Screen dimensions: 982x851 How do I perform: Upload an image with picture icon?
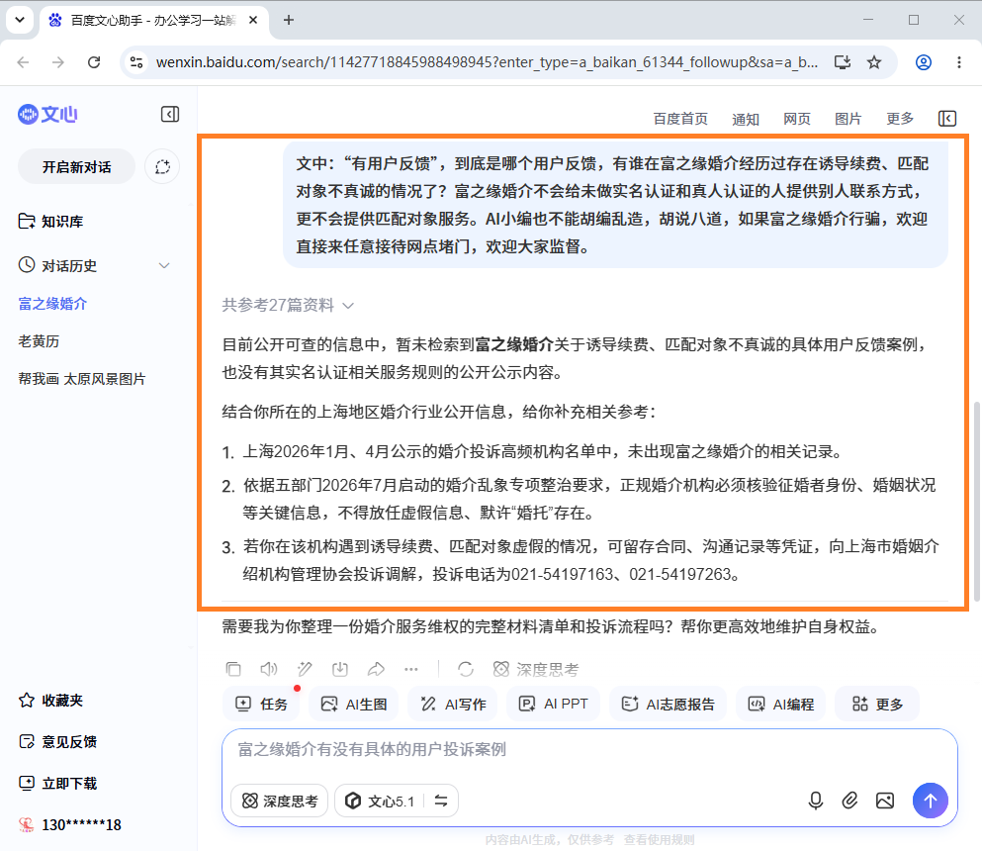tap(885, 801)
